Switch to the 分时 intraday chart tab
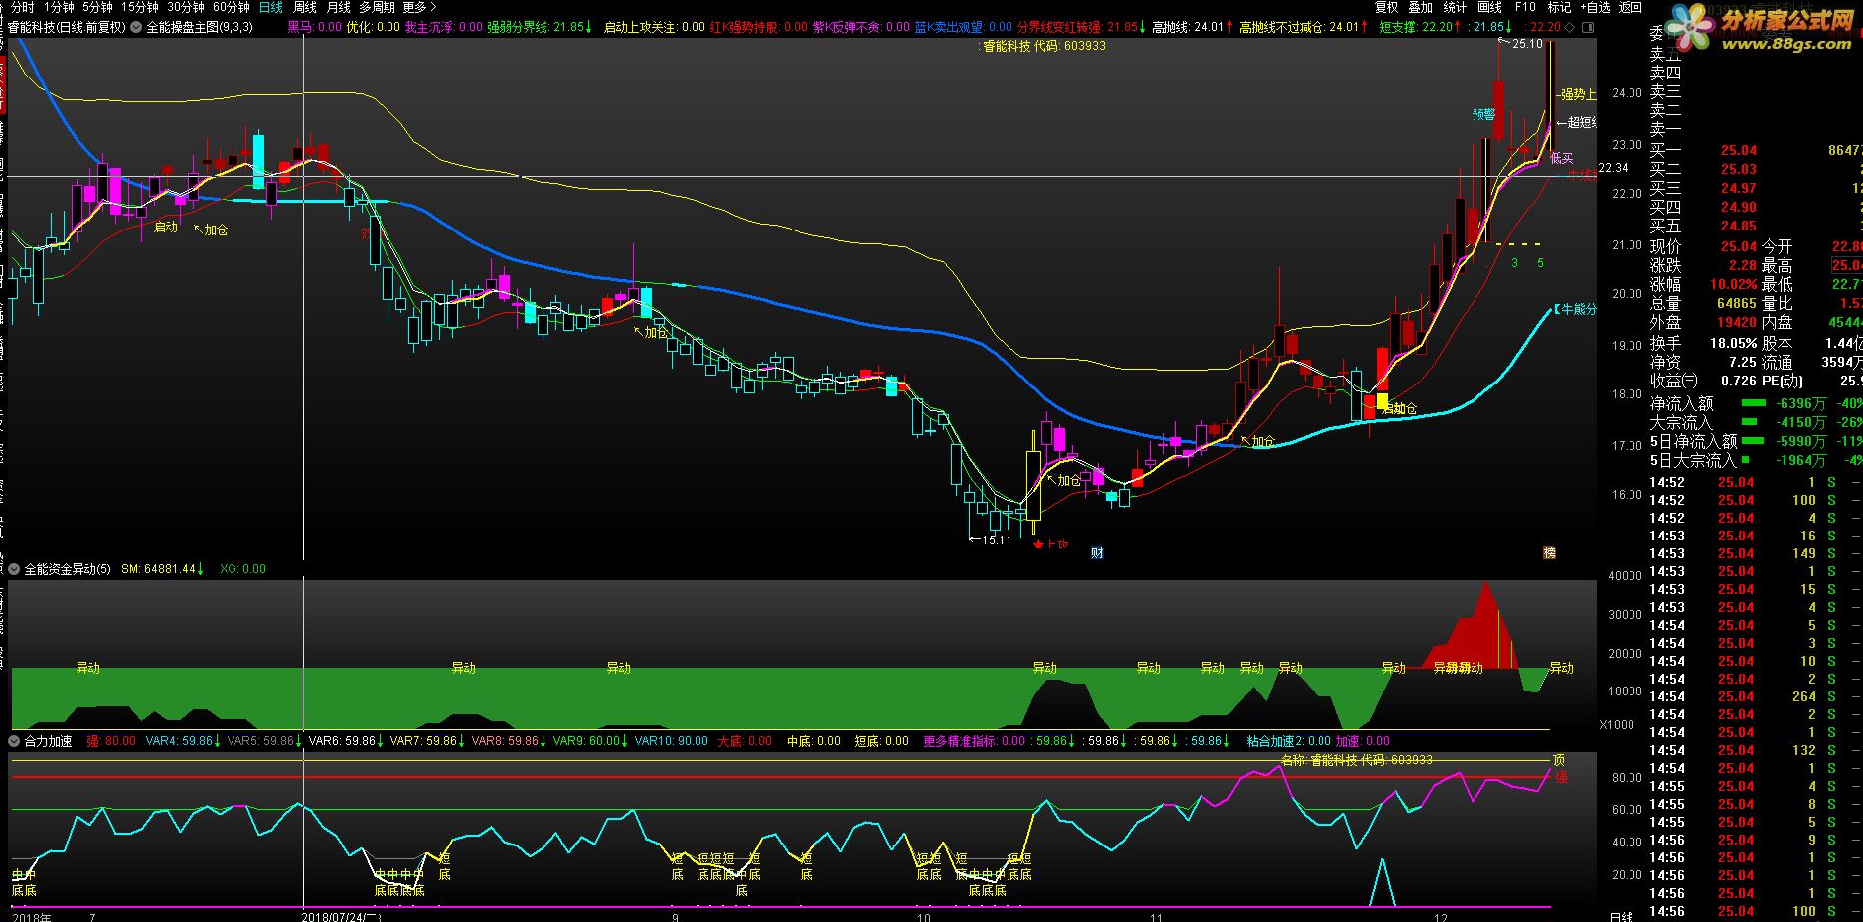The width and height of the screenshot is (1863, 922). click(22, 7)
